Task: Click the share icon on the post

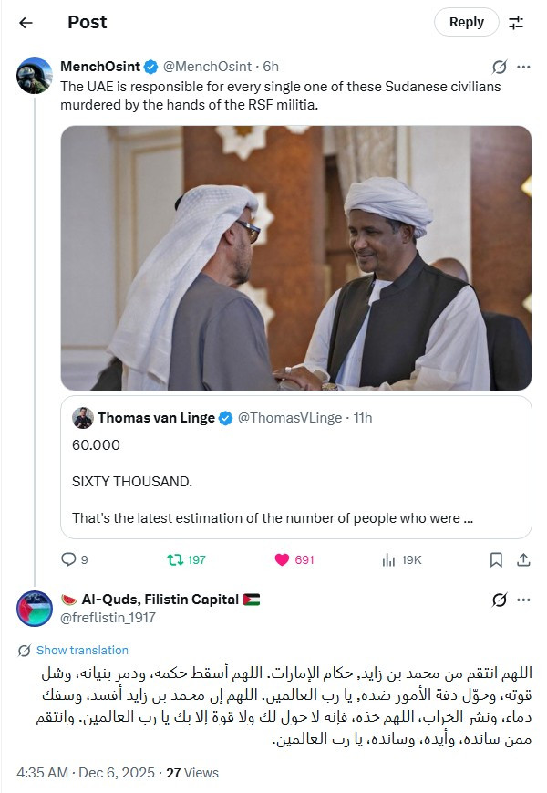Action: point(523,559)
